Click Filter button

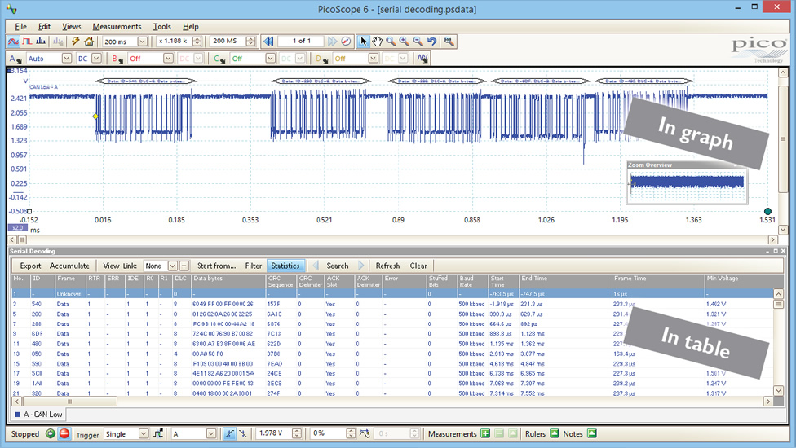(x=254, y=266)
